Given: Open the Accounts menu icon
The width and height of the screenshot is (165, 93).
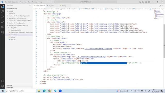Looking at the screenshot, I should 3,81.
